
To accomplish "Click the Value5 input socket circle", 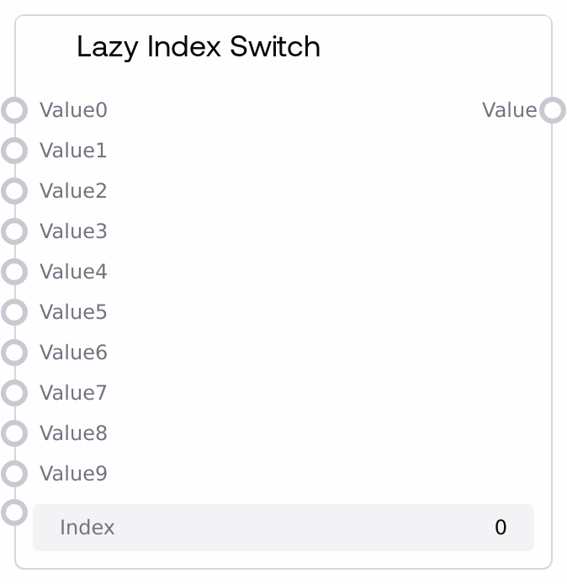I will tap(14, 312).
